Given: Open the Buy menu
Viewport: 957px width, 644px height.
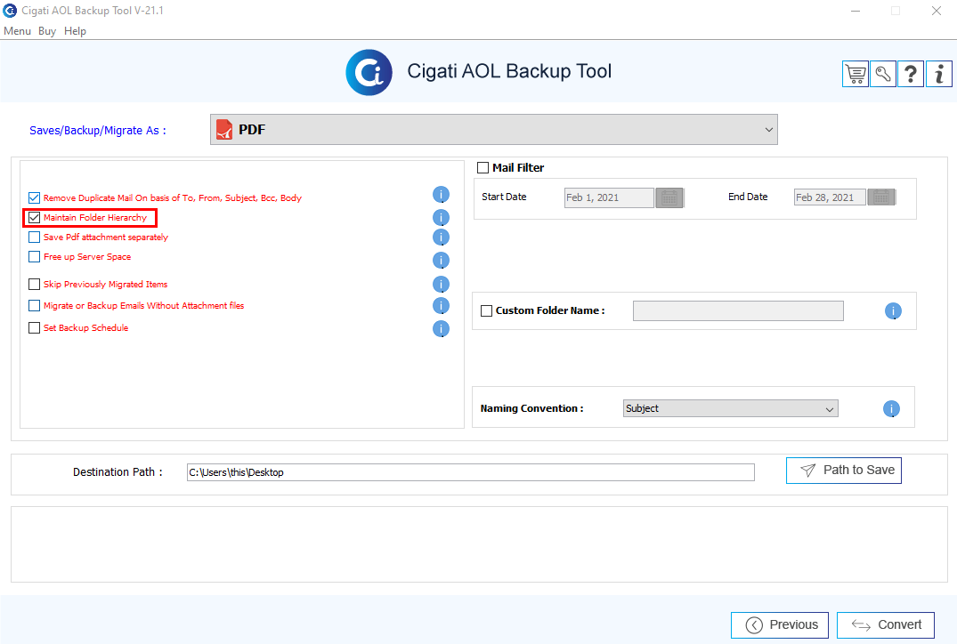Looking at the screenshot, I should 47,31.
